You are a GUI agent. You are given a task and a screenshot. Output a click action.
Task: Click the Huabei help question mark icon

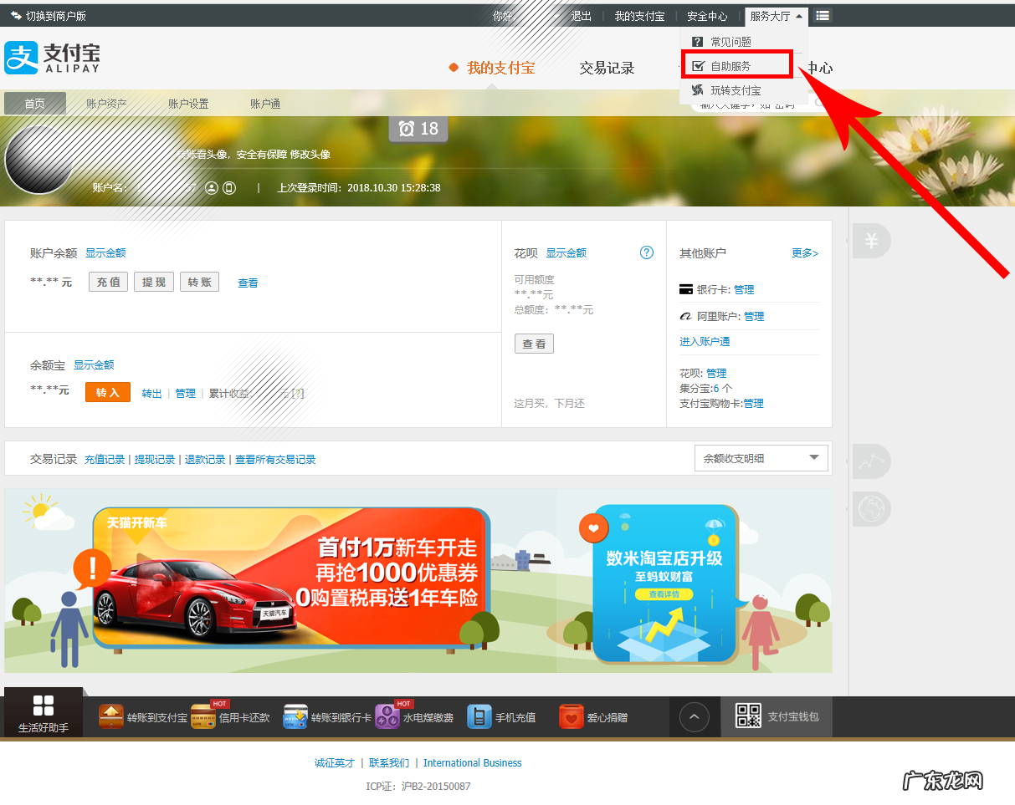(x=646, y=252)
